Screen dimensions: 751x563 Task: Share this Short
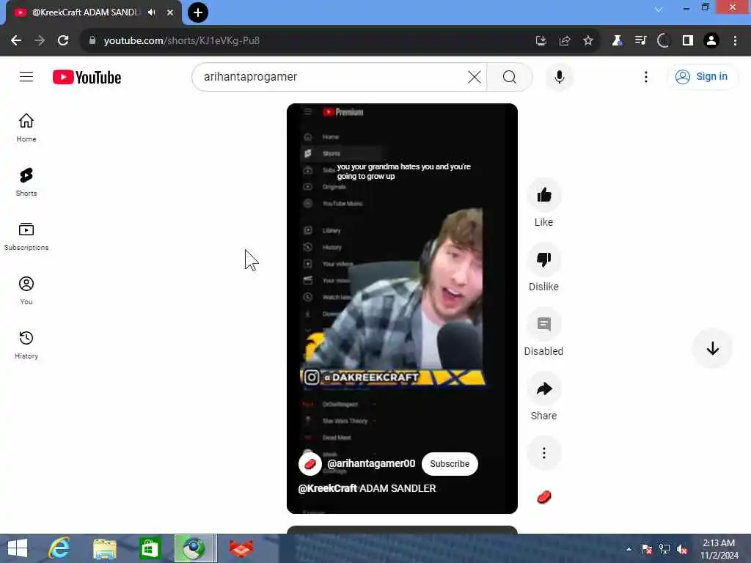tap(543, 389)
